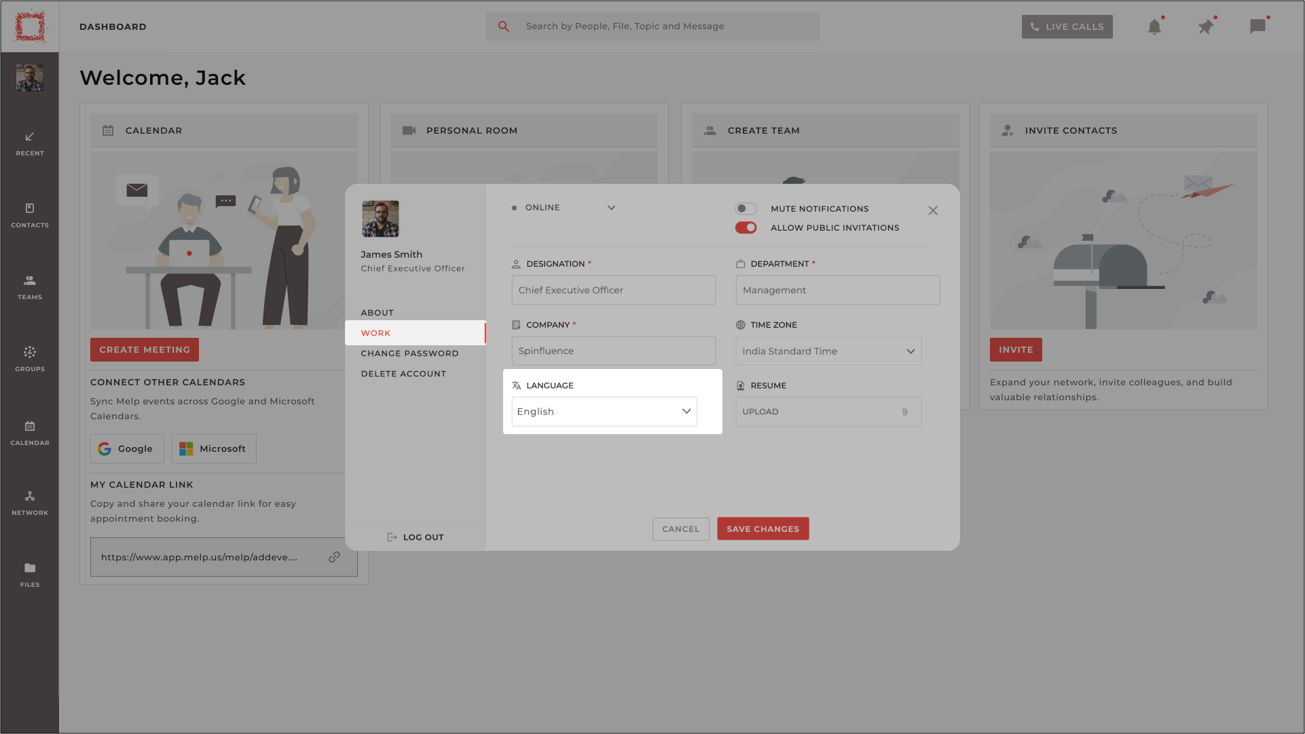Click the top search bar
The image size is (1305, 734).
click(x=652, y=26)
